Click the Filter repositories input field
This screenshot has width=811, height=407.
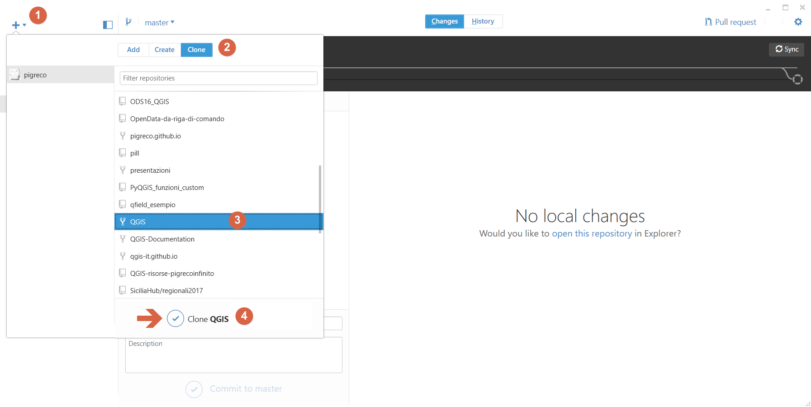(x=218, y=78)
